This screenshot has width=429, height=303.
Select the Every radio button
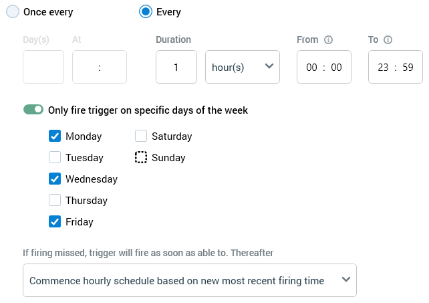pyautogui.click(x=145, y=12)
